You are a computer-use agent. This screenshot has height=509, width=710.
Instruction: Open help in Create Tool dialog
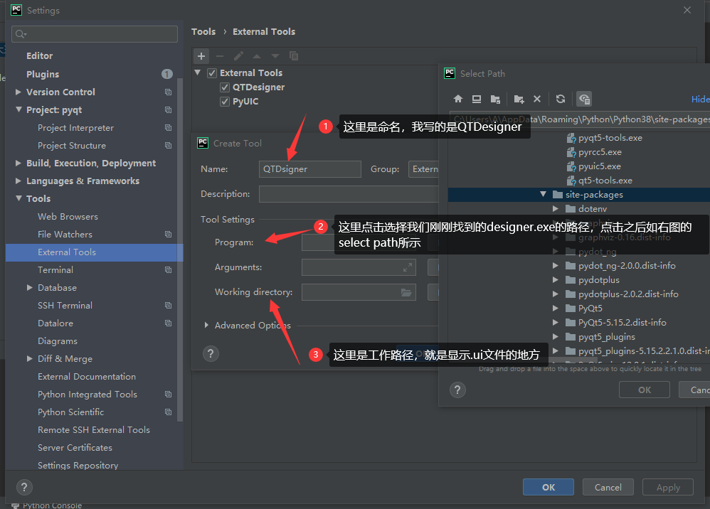(x=211, y=353)
